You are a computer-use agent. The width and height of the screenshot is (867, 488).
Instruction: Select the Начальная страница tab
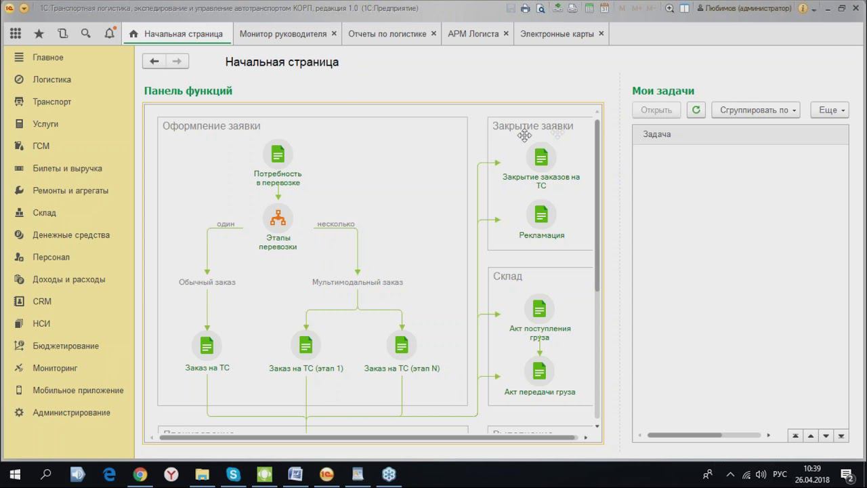tap(176, 34)
